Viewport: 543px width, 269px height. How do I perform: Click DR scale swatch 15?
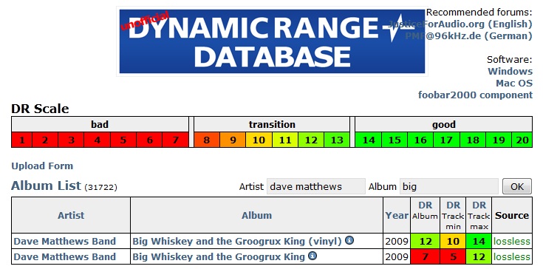(x=395, y=140)
